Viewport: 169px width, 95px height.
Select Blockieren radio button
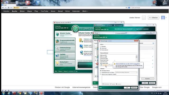[x=101, y=48]
